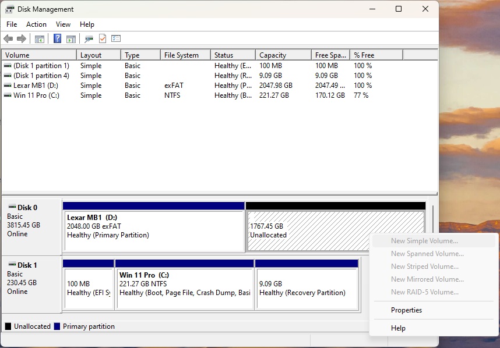The height and width of the screenshot is (348, 500).
Task: Select New Spanned Volume context menu entry
Action: [434, 254]
